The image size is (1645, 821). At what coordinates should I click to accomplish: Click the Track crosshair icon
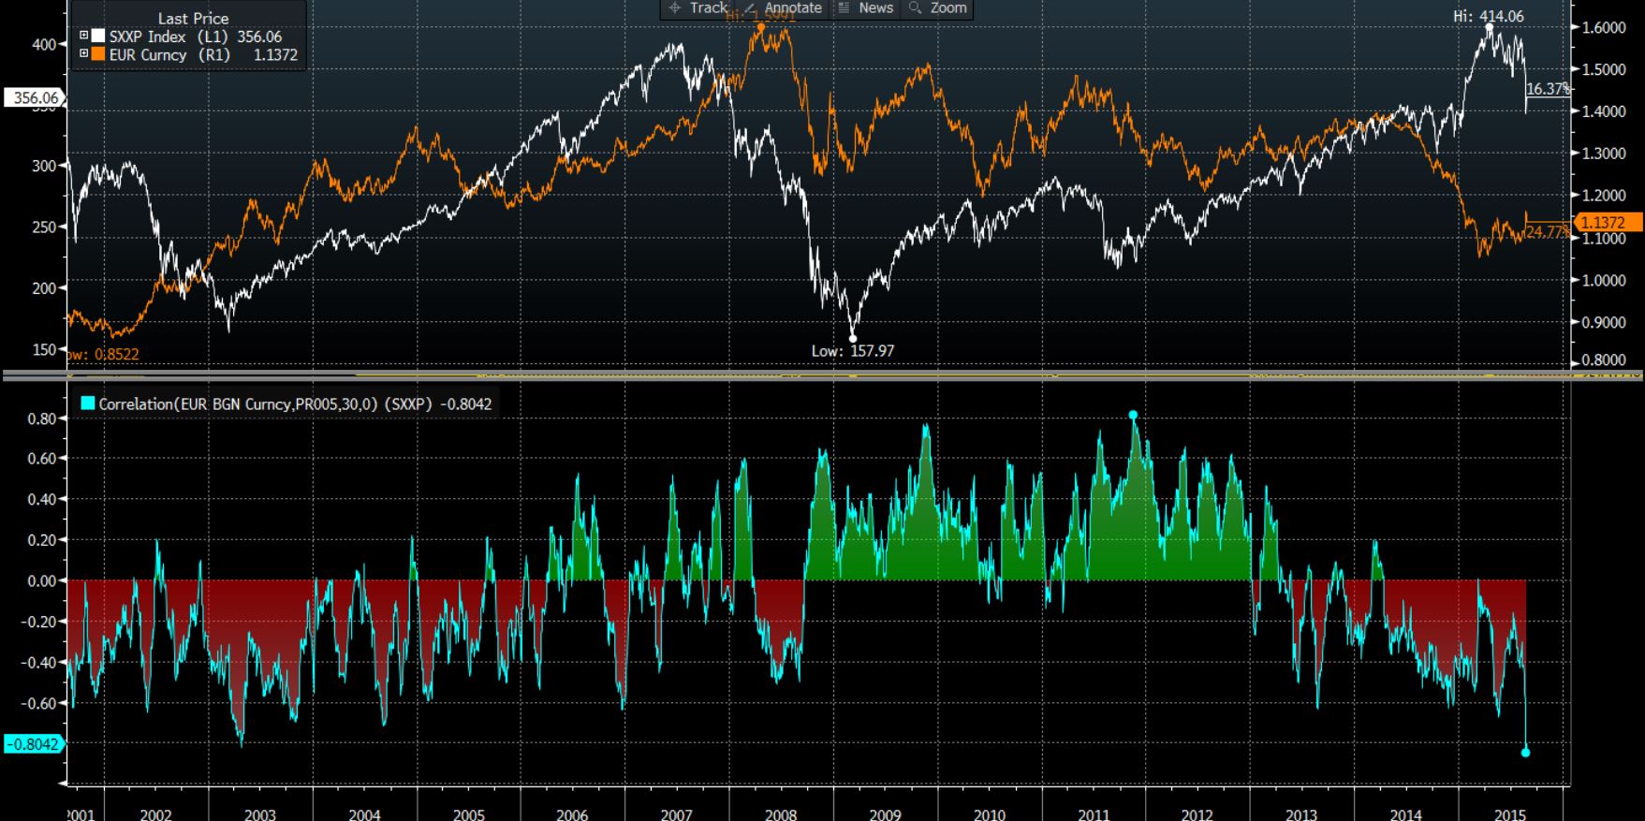pyautogui.click(x=675, y=7)
